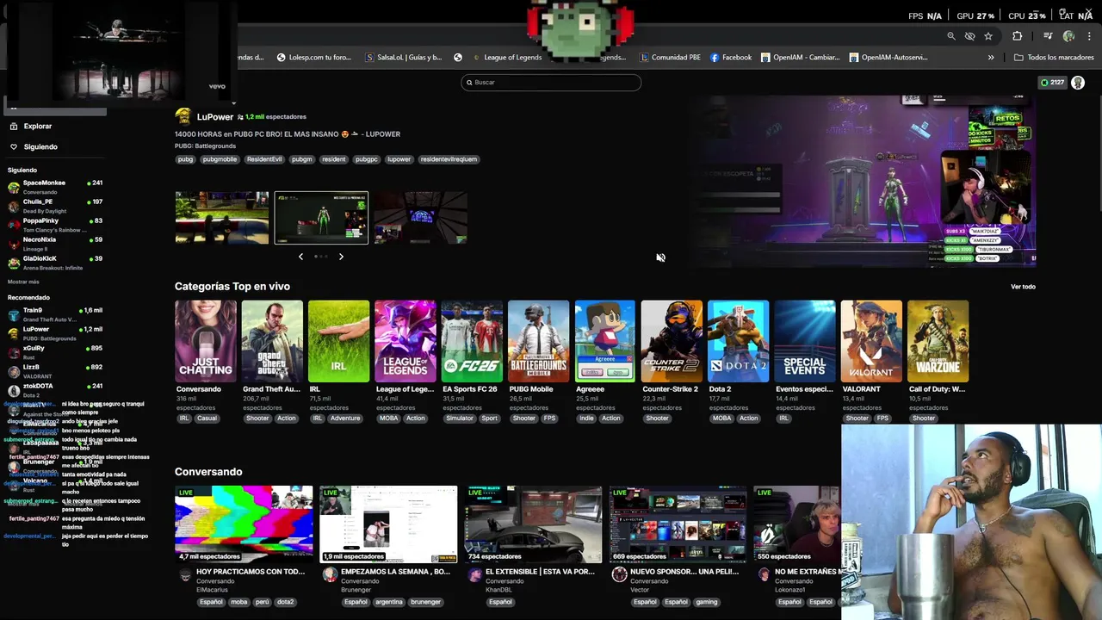
Task: Open ElMacarius live stream thumbnail
Action: 244,524
